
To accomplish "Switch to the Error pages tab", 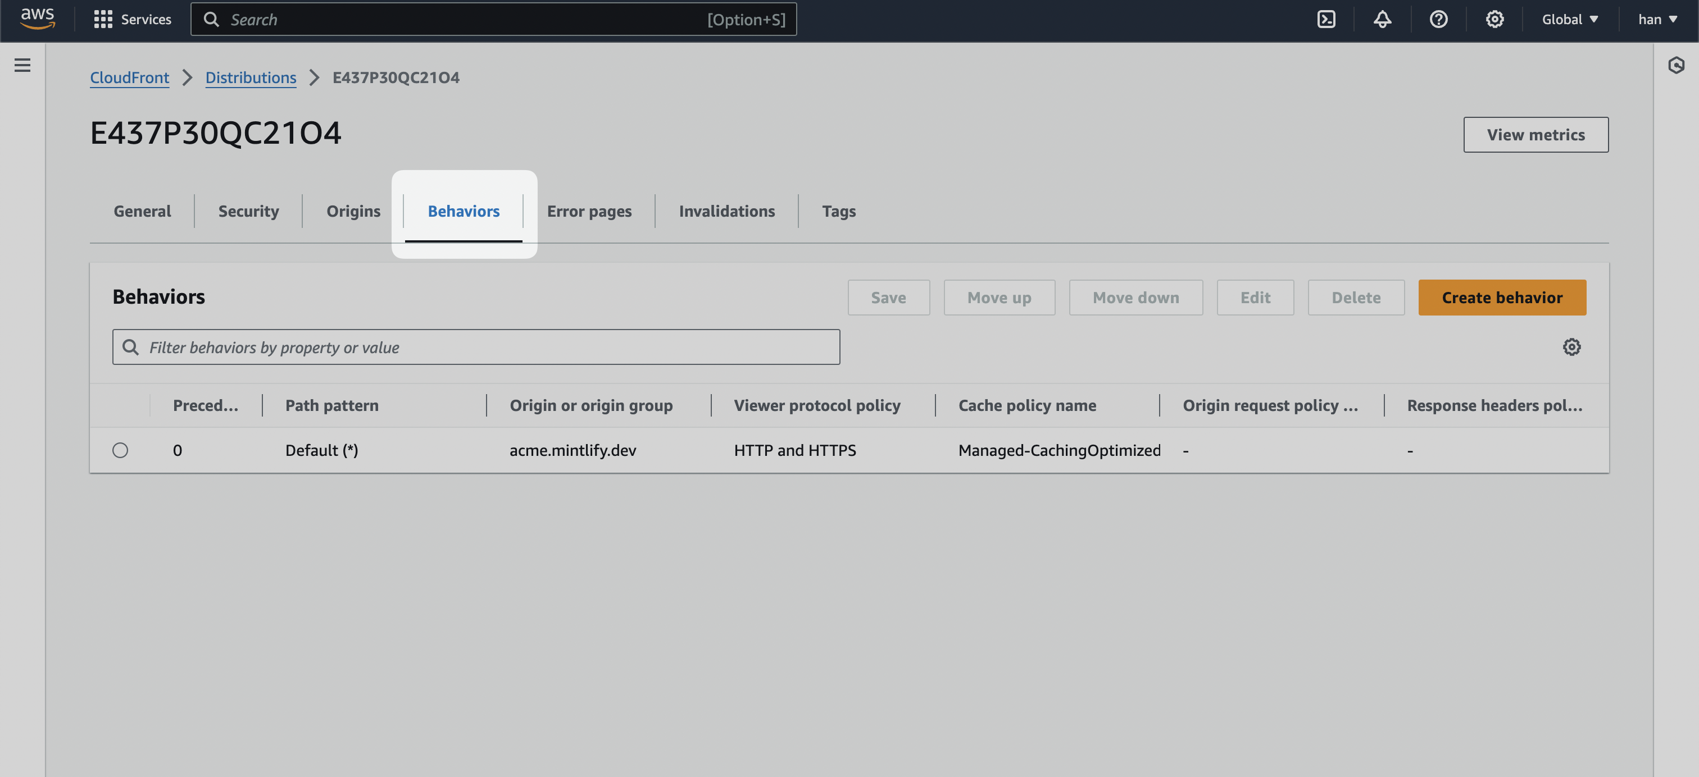I will point(589,211).
